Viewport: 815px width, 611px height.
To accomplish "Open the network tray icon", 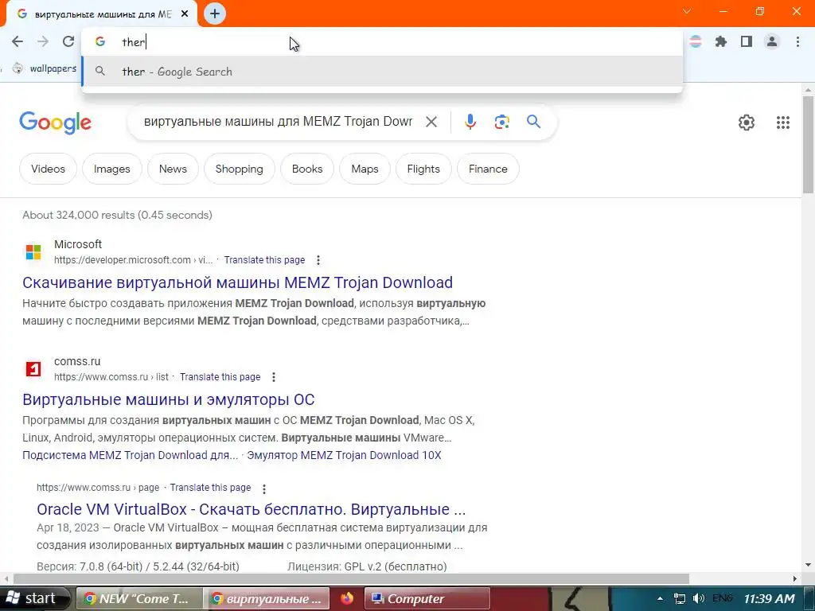I will [x=679, y=598].
